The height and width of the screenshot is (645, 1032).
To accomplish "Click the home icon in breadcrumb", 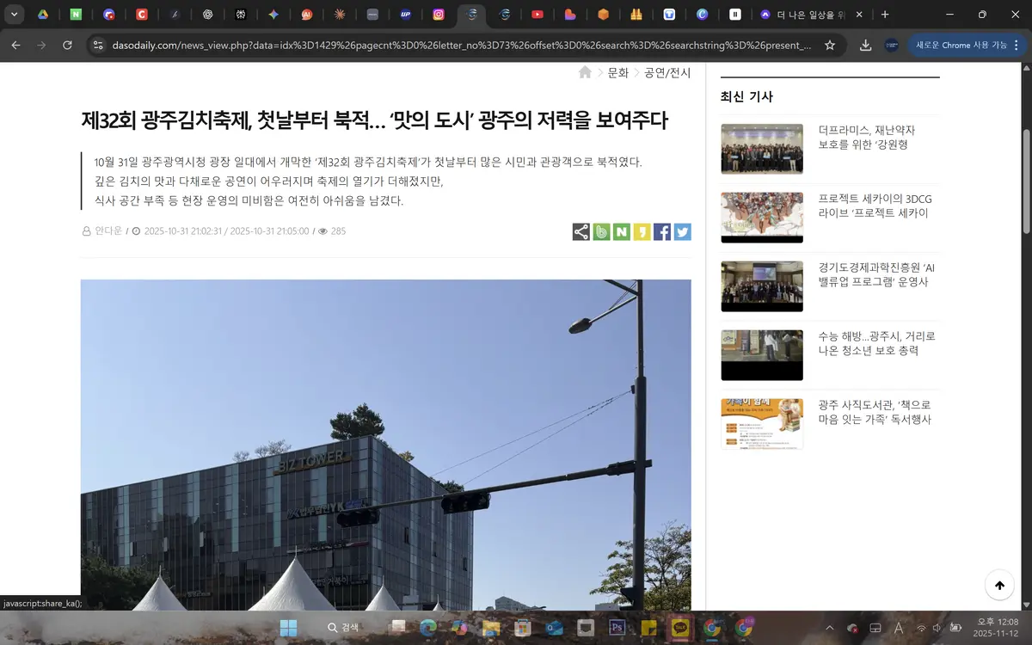I will click(585, 73).
